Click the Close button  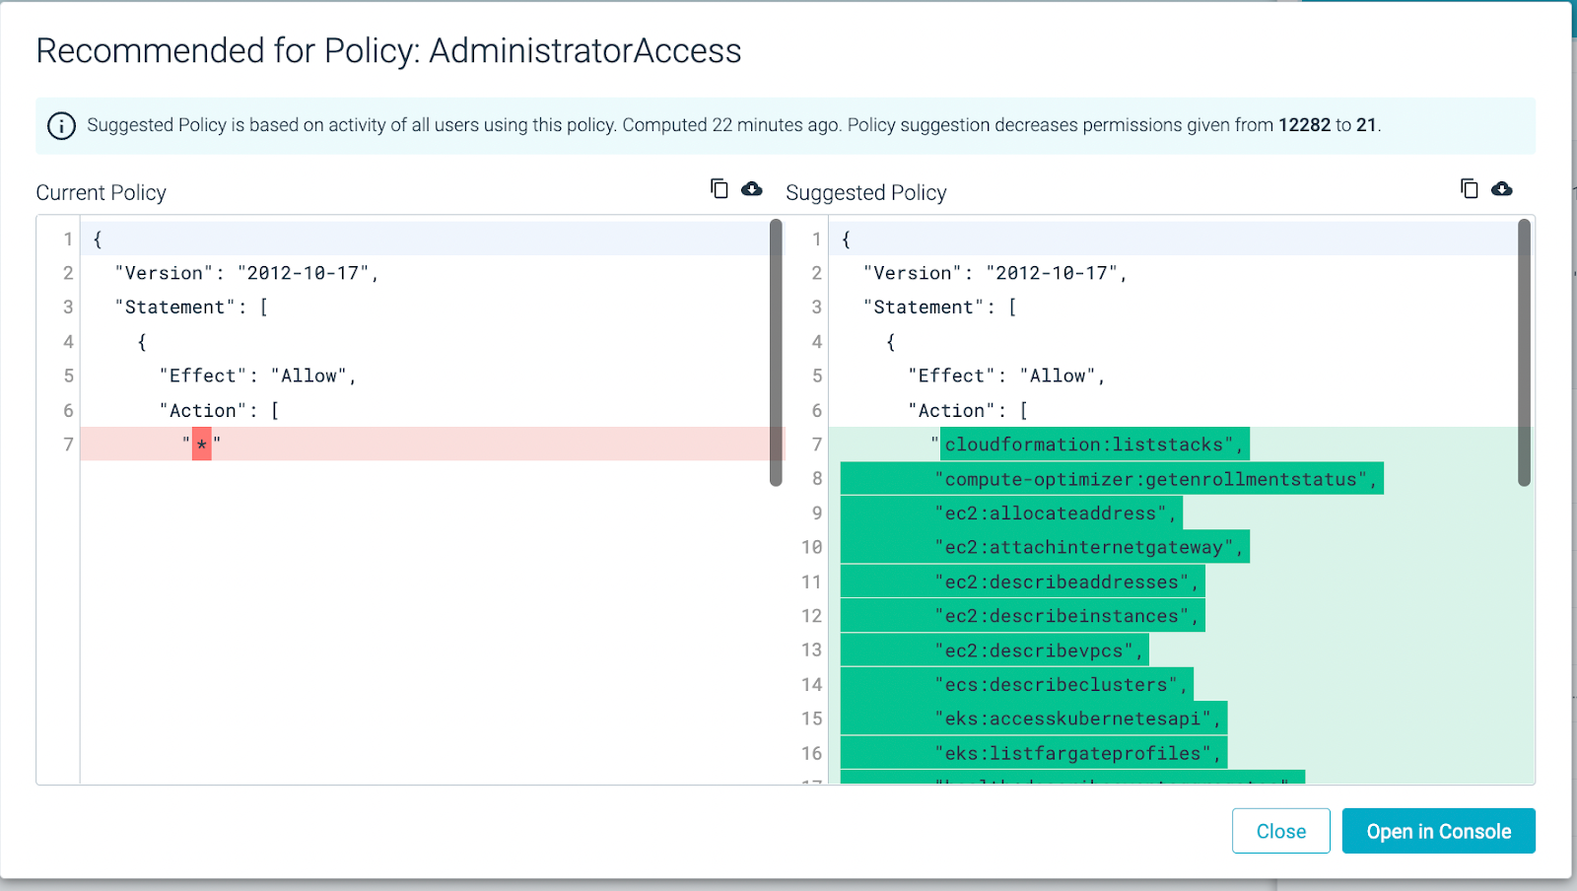click(1280, 831)
